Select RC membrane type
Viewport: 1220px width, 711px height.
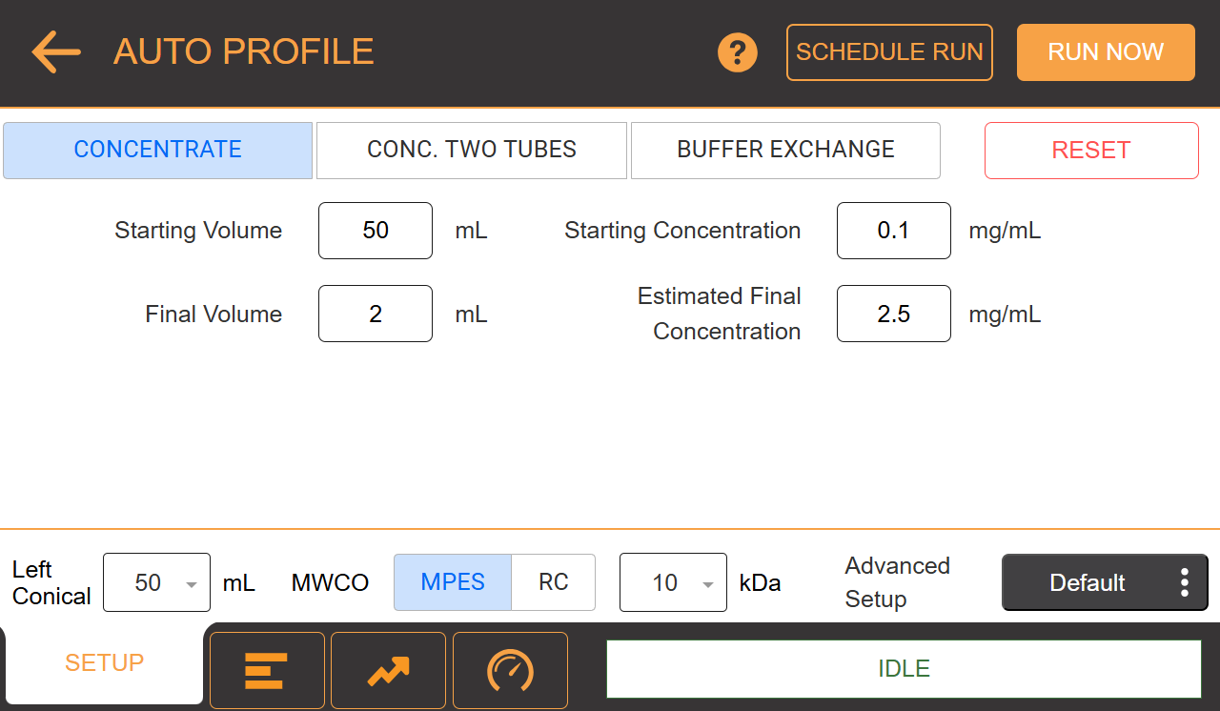click(553, 582)
